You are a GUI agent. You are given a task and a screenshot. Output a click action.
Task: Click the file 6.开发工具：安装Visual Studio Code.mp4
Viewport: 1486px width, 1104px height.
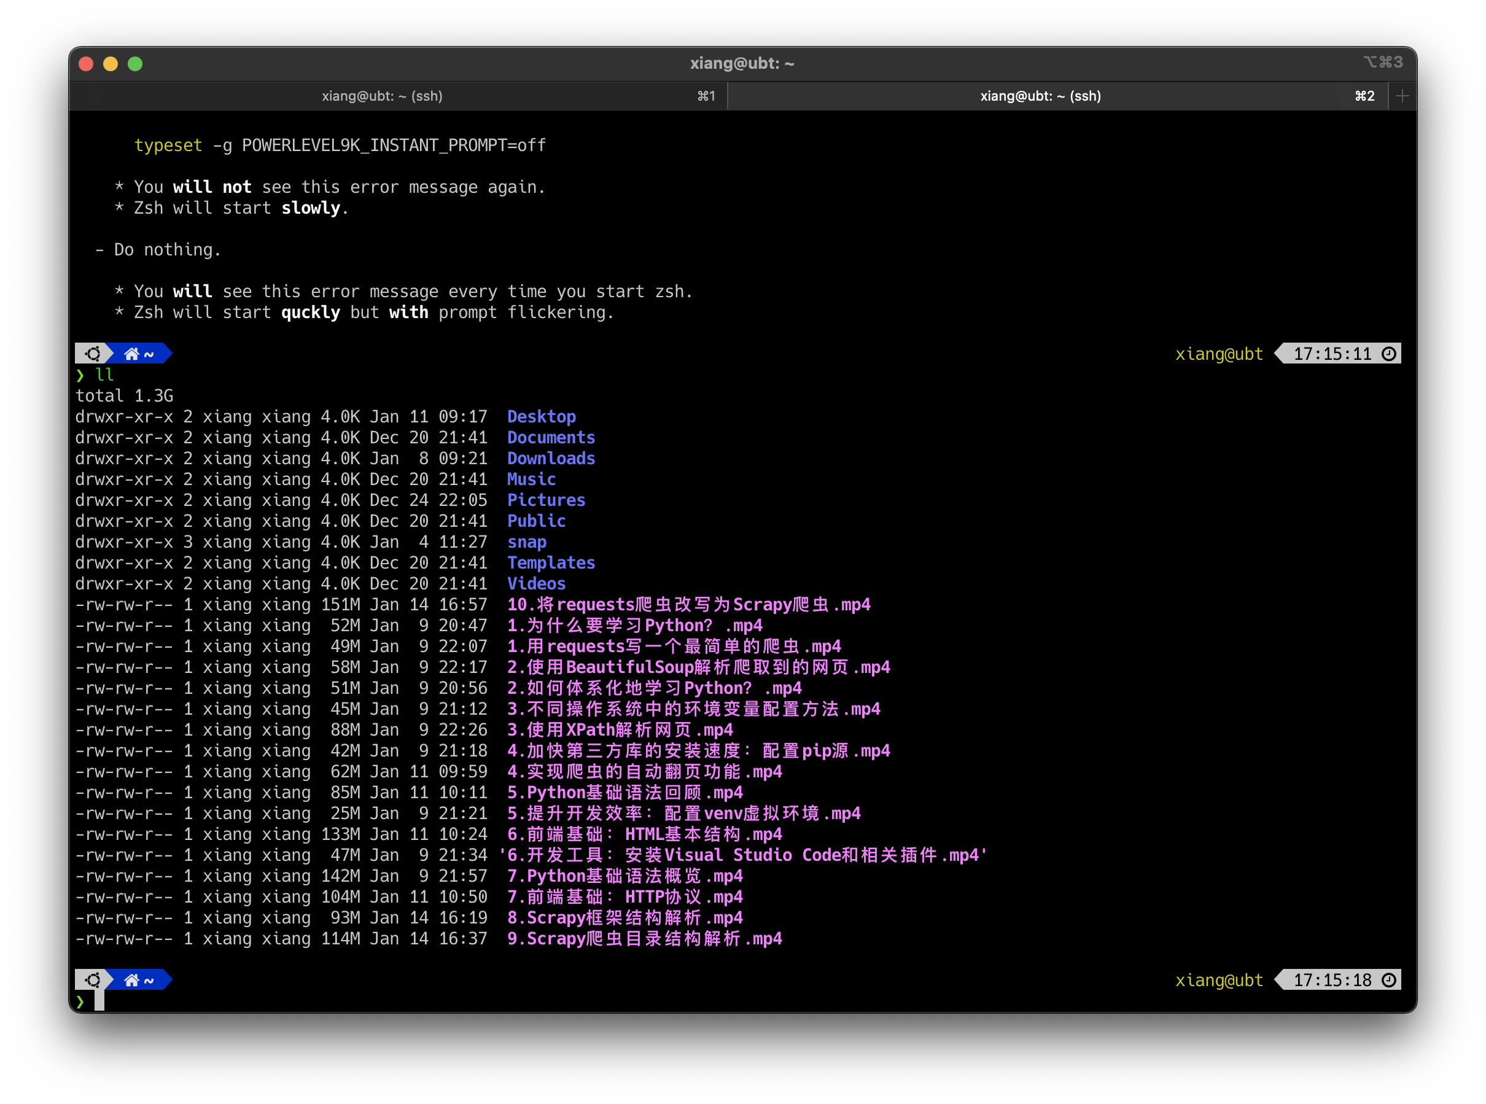743,855
